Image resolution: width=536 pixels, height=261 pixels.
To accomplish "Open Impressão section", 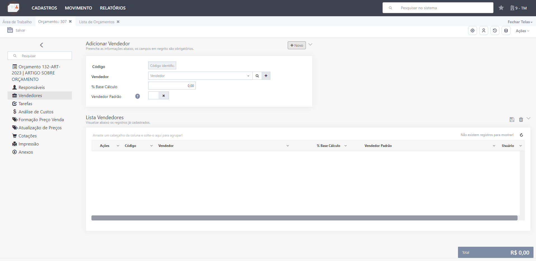I will pyautogui.click(x=40, y=144).
